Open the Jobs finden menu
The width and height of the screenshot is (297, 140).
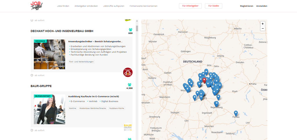pos(63,6)
